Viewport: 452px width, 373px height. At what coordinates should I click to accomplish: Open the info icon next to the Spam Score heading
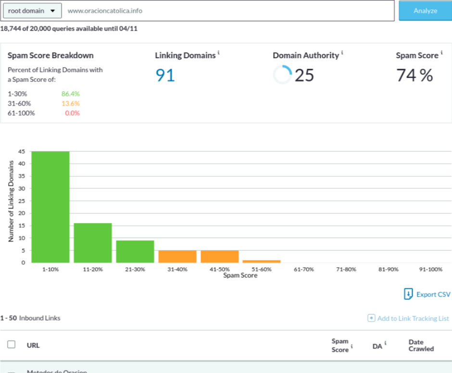441,52
